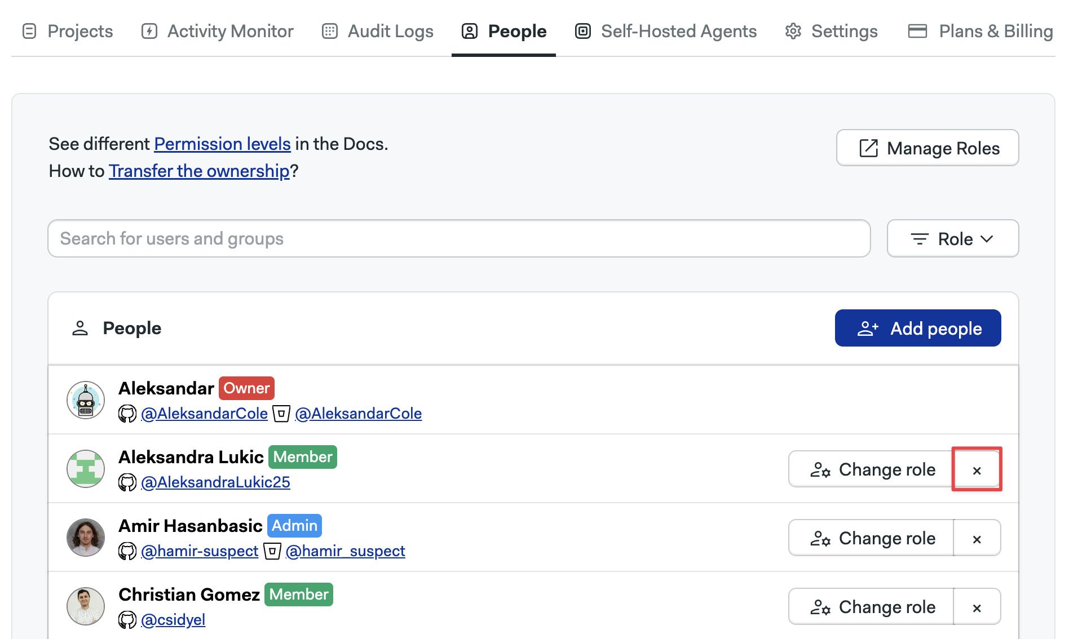This screenshot has height=639, width=1069.
Task: Open Plans & Billing tab
Action: point(980,31)
